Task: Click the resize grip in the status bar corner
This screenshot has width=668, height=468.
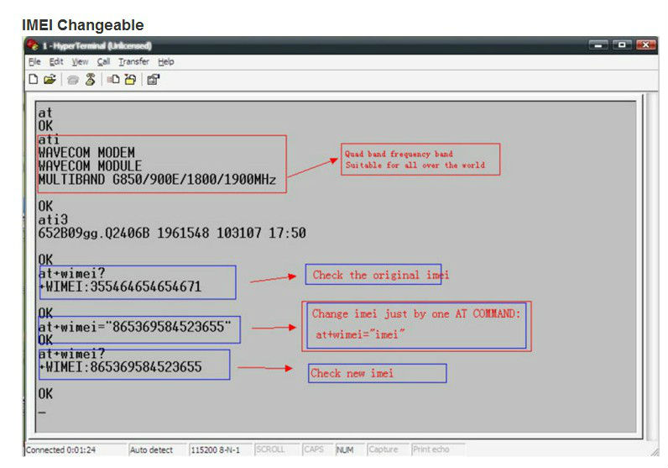Action: pyautogui.click(x=654, y=451)
